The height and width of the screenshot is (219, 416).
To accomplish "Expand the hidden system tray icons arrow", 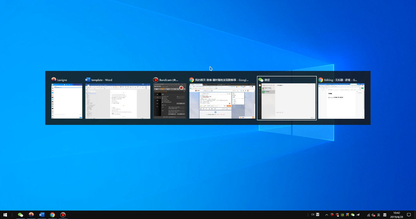I will coord(327,215).
